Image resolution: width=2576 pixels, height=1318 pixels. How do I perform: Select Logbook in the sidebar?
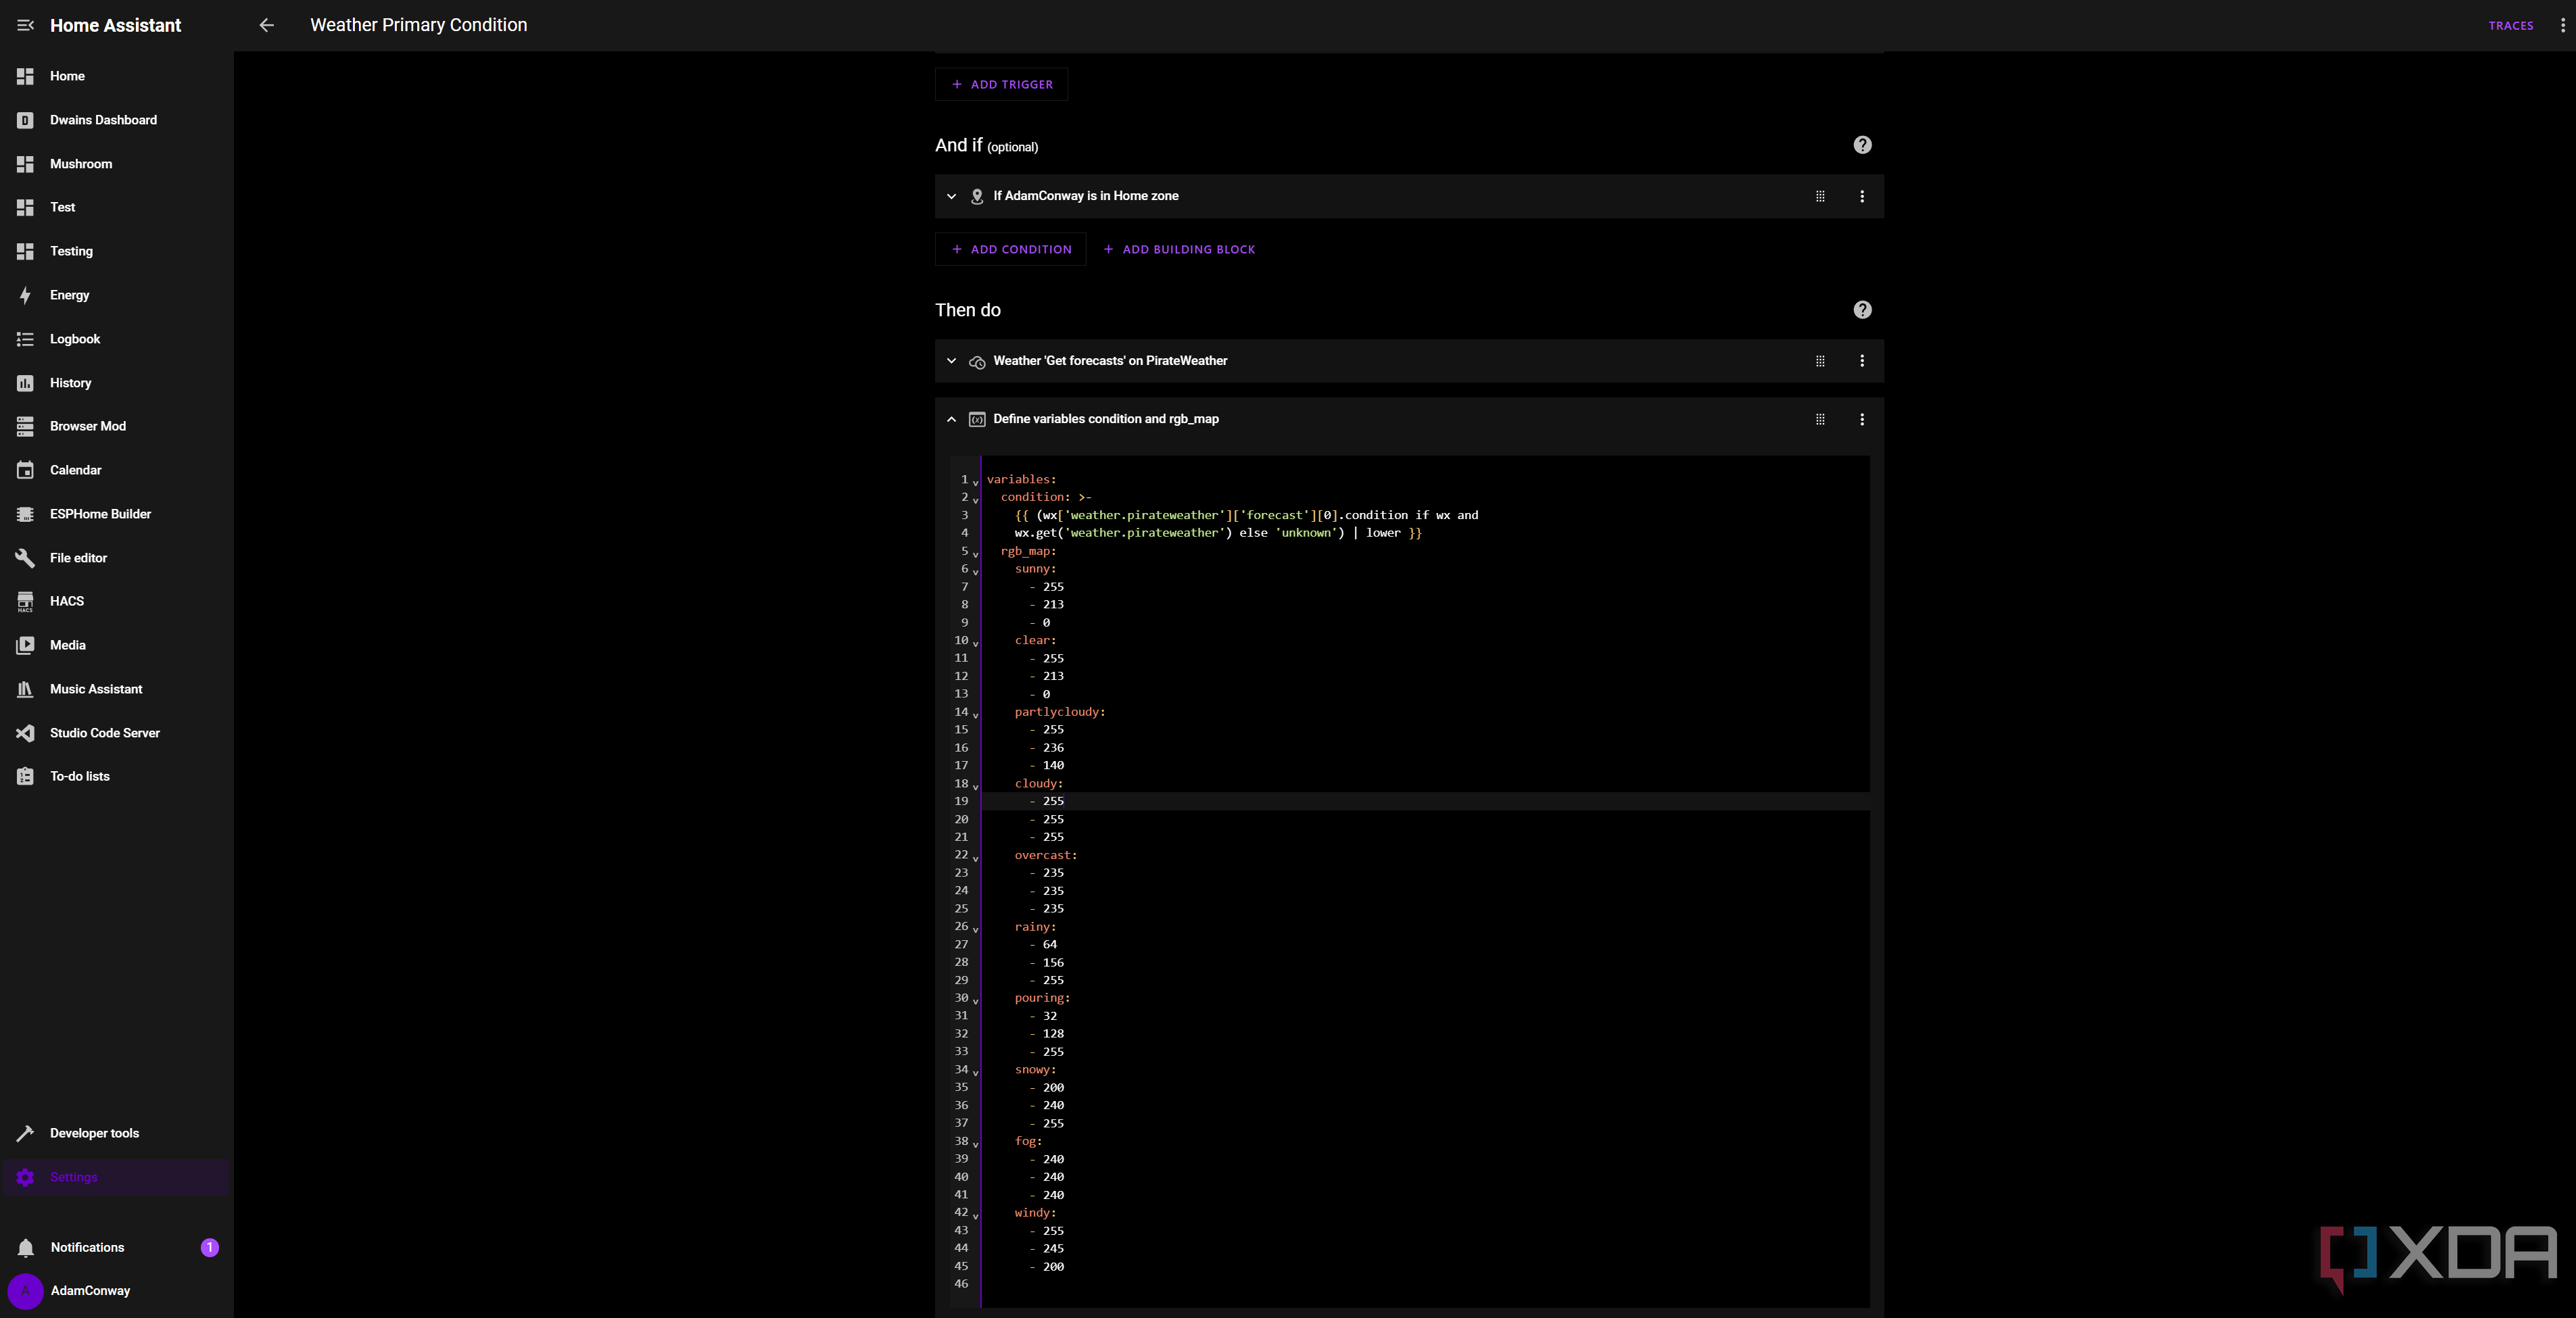pyautogui.click(x=116, y=339)
